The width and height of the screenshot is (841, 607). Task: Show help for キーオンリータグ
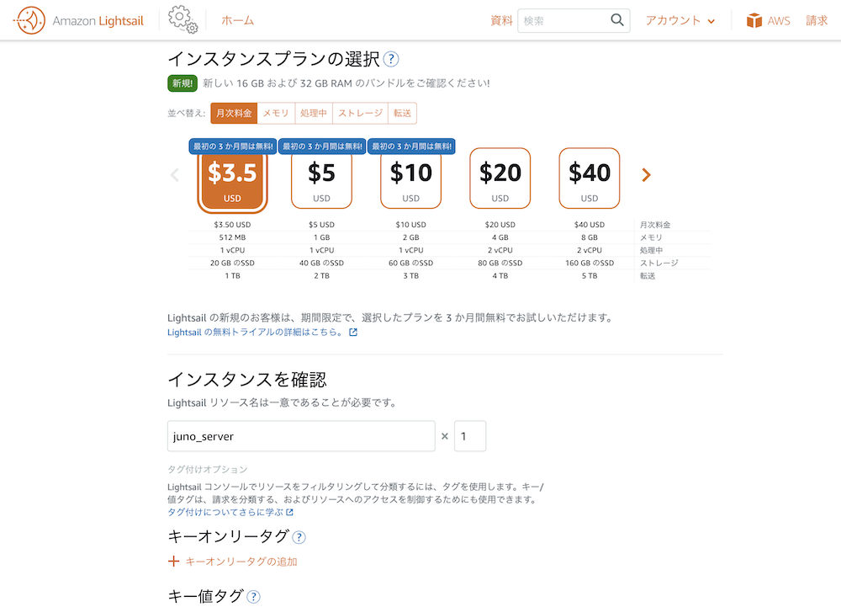tap(299, 537)
